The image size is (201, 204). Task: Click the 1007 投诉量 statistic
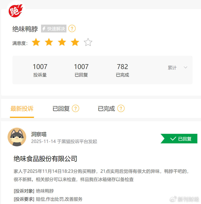tap(40, 70)
